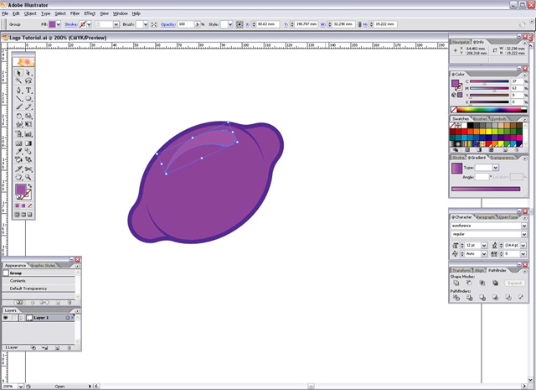
Task: Click the Expand button in Pathfinder
Action: point(514,283)
